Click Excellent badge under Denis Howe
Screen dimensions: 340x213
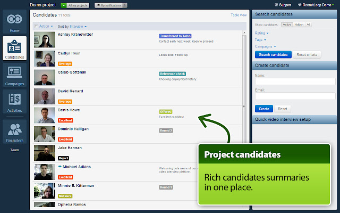(65, 120)
